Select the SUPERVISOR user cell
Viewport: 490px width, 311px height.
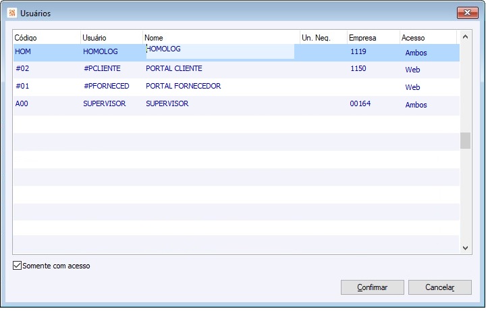coord(105,103)
